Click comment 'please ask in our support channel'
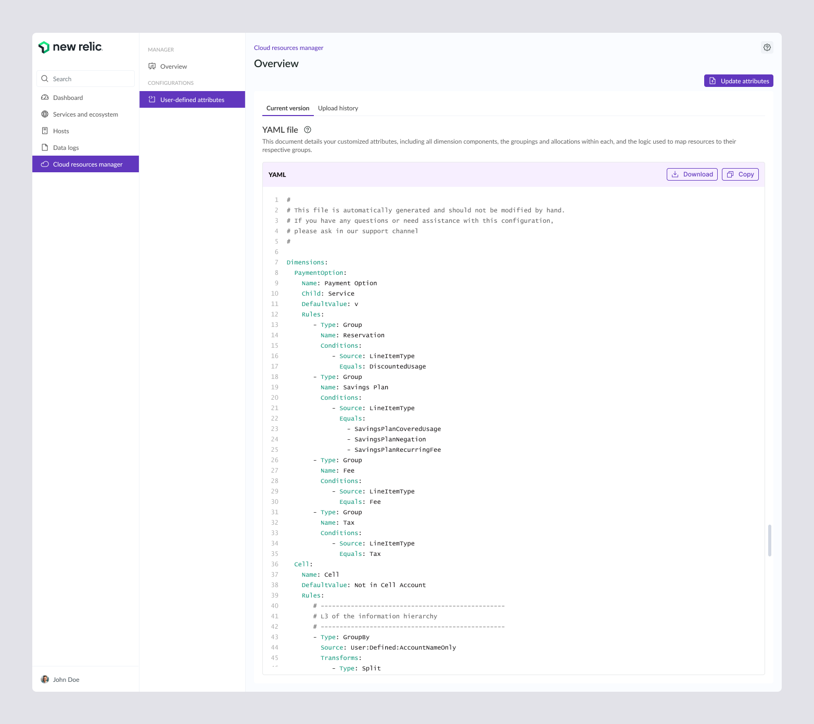 tap(352, 231)
